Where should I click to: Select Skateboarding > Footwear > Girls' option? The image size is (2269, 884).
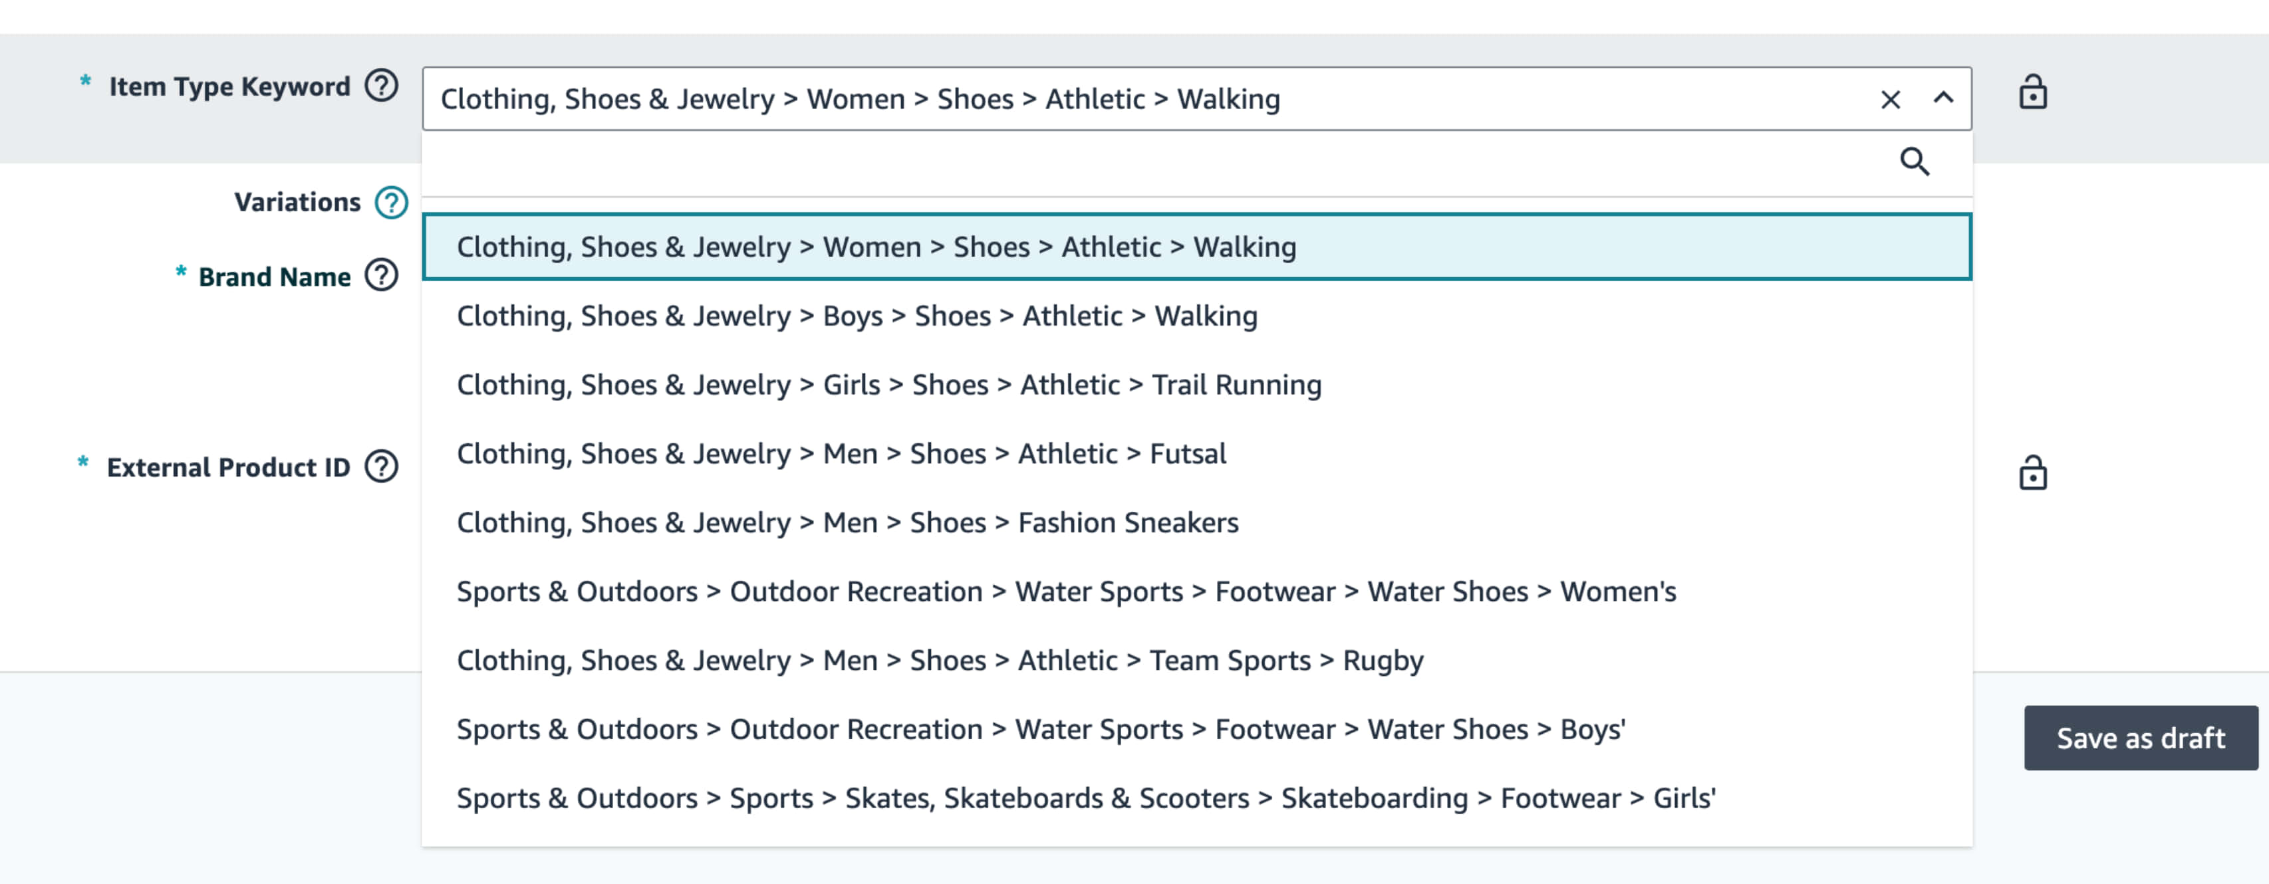[x=1086, y=799]
